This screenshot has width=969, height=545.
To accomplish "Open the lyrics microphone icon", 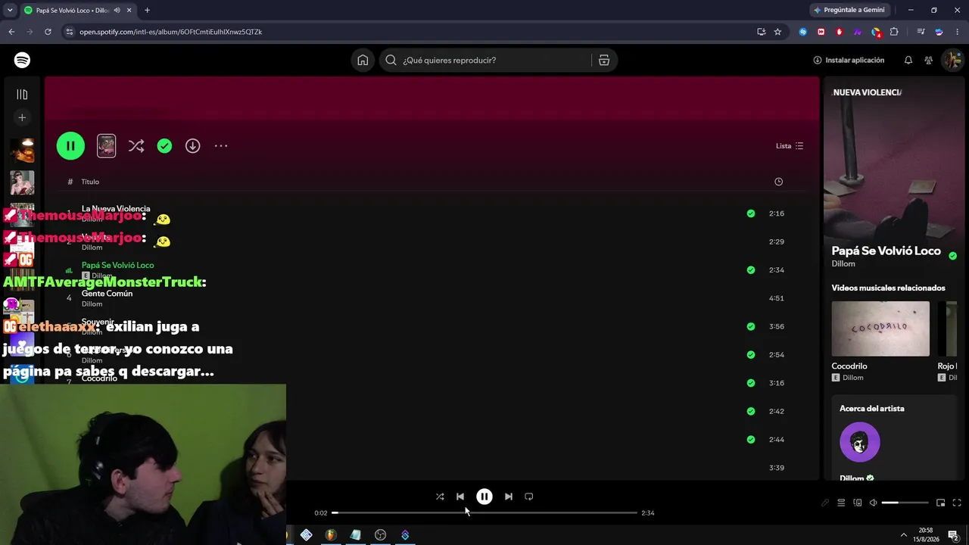I will tap(825, 503).
